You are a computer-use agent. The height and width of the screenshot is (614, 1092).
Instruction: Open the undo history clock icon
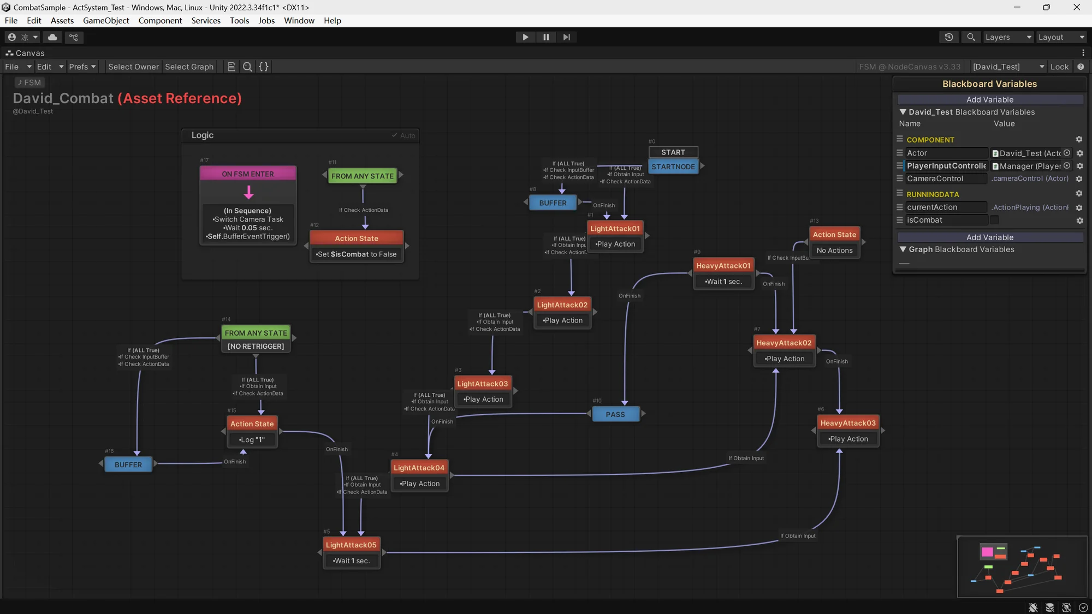(x=949, y=37)
